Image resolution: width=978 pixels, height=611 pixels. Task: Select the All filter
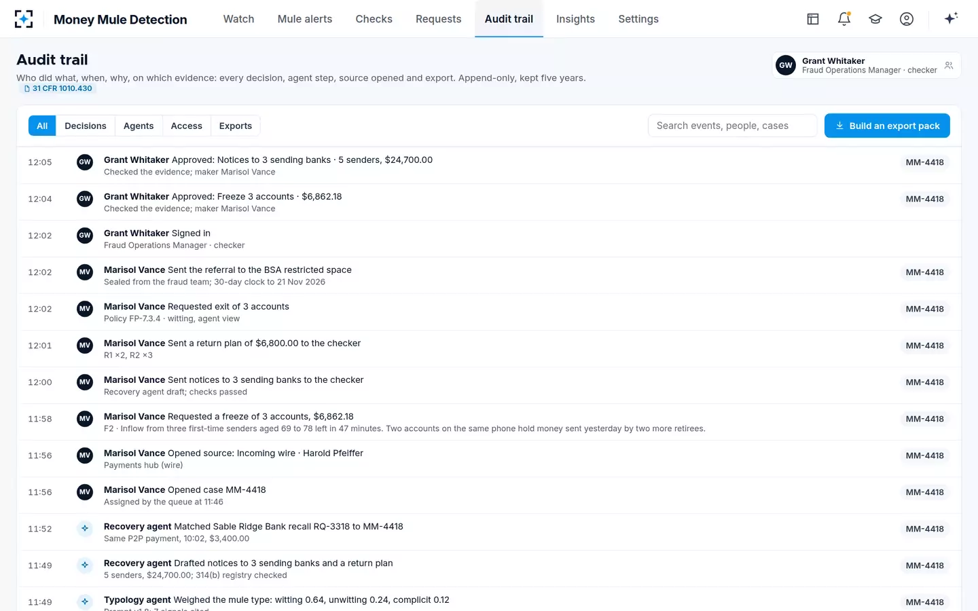[x=42, y=126]
